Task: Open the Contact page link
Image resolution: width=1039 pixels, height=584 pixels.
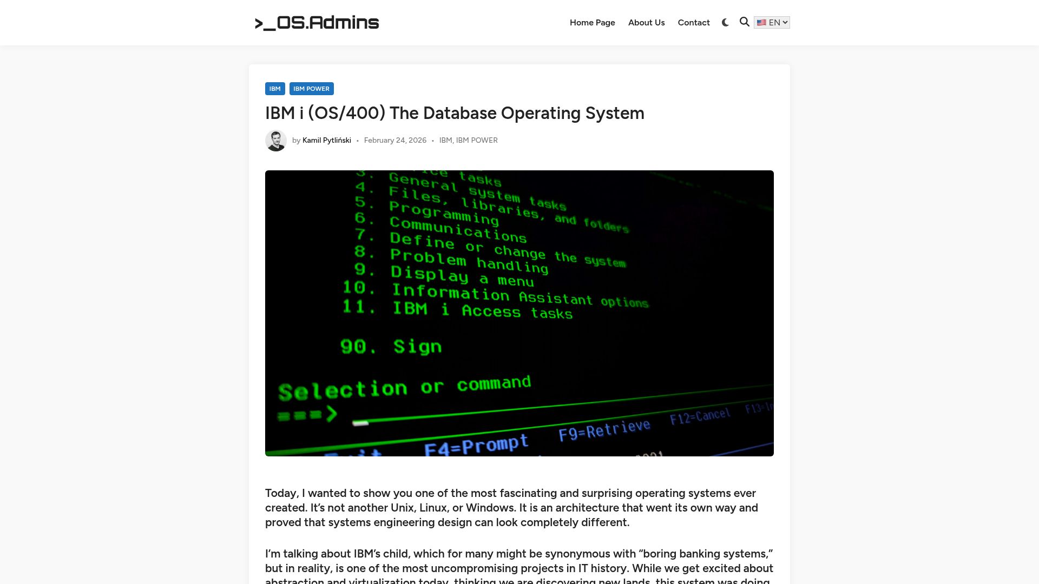Action: [x=694, y=22]
